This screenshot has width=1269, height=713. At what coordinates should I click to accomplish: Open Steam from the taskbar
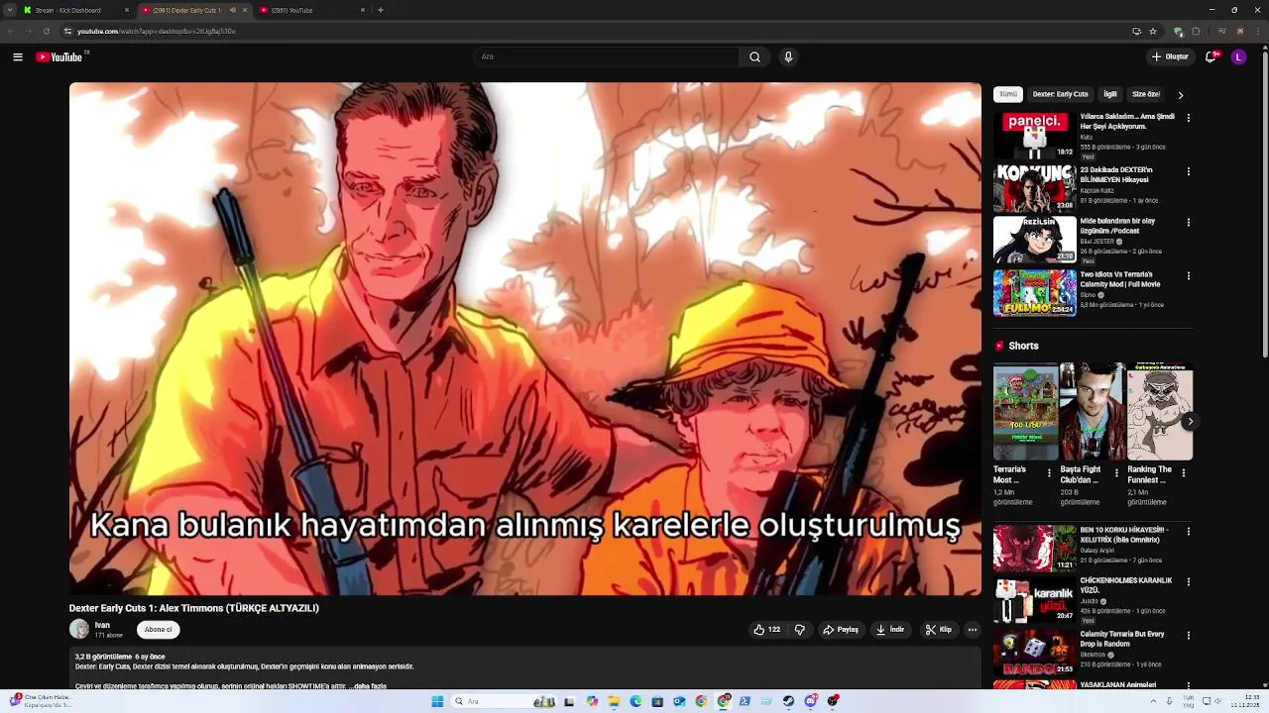tap(788, 701)
